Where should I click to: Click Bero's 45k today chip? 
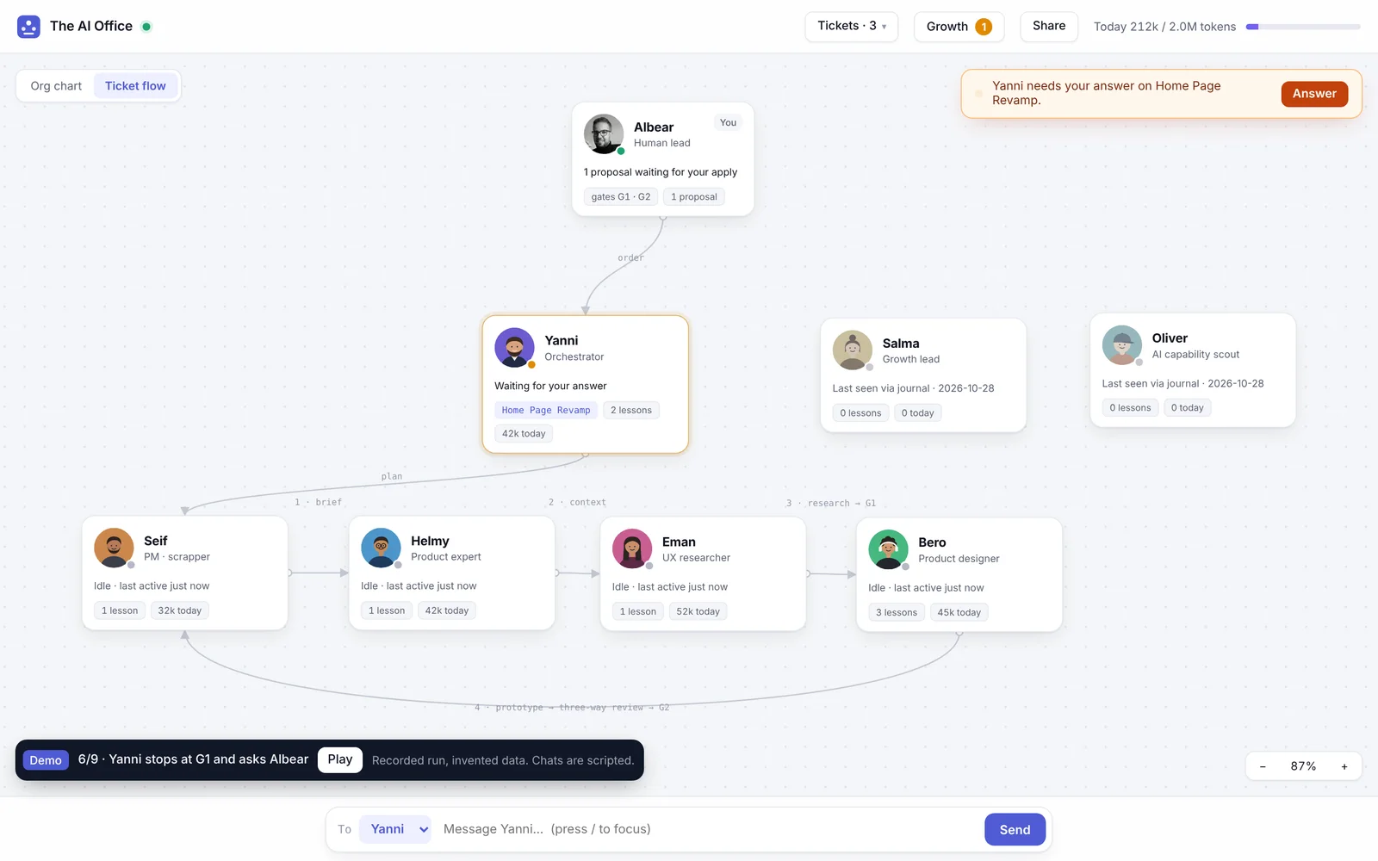coord(959,613)
